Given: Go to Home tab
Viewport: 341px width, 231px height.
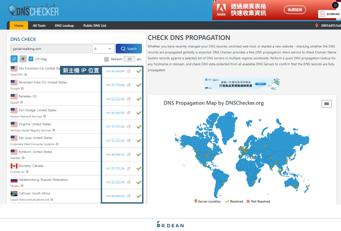Looking at the screenshot, I should [19, 26].
